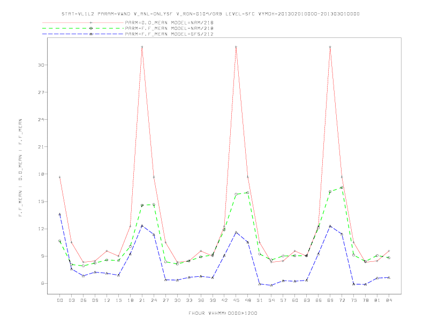Click blue triangle marker at hour 75

tap(353, 284)
